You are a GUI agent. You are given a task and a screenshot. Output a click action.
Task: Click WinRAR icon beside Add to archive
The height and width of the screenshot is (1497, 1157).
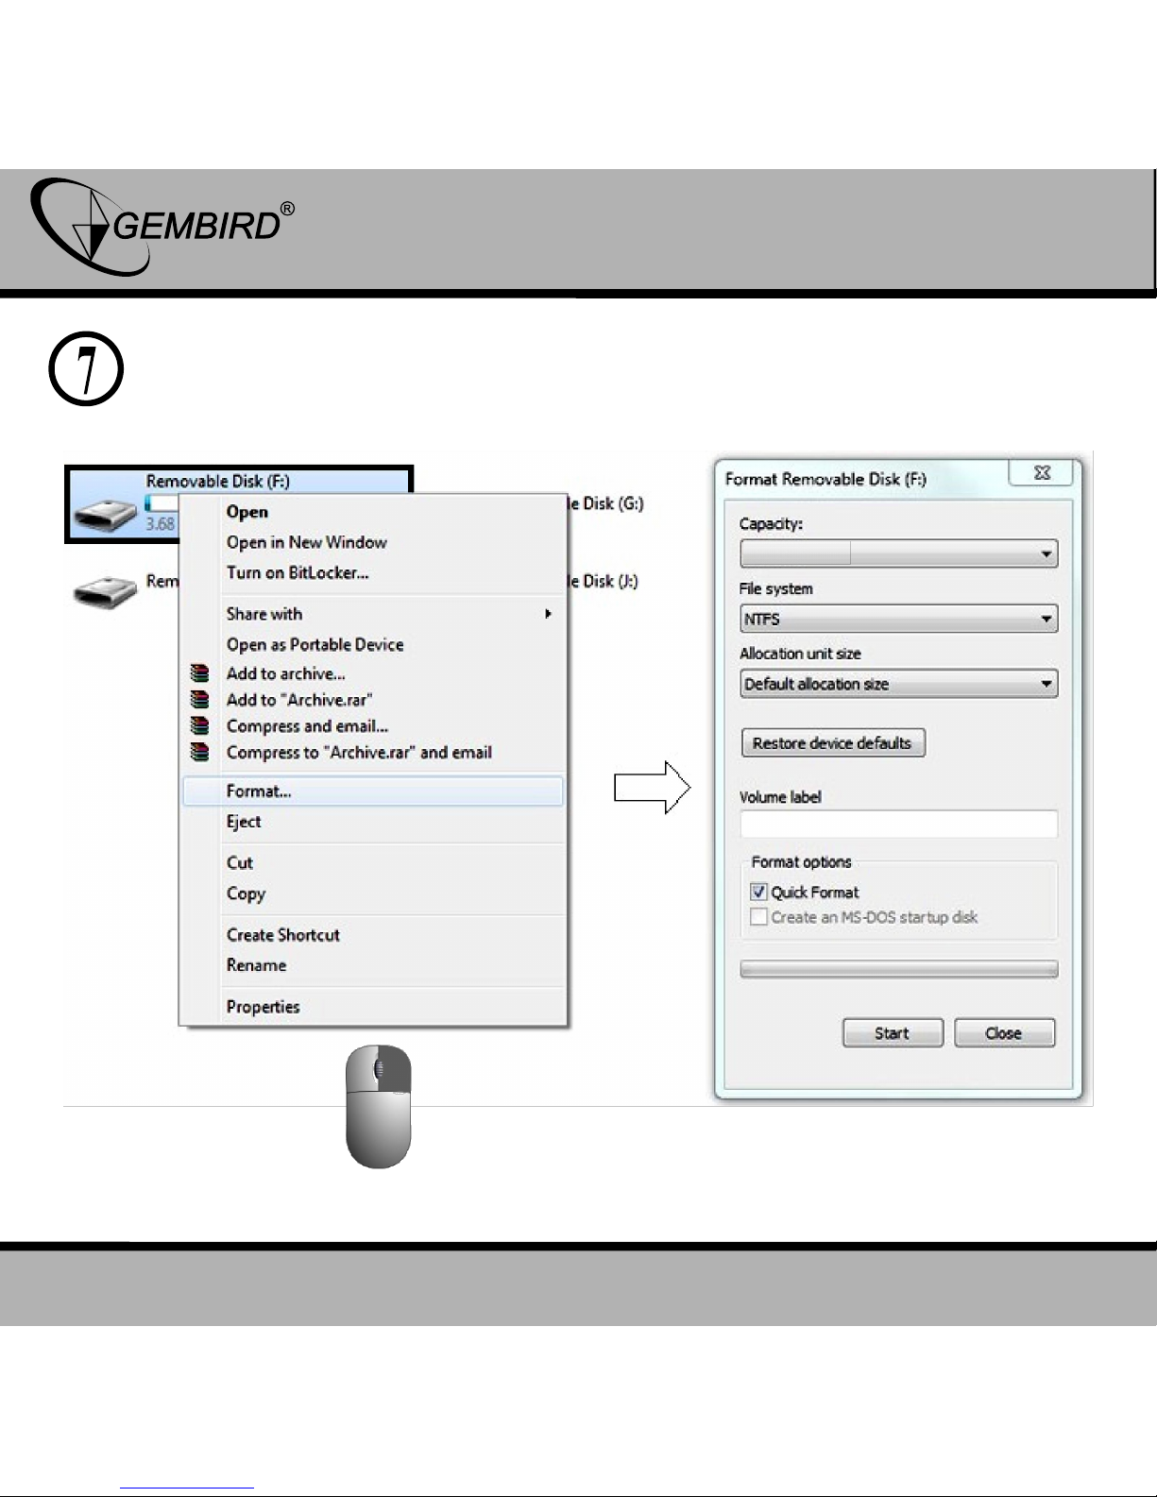click(198, 673)
